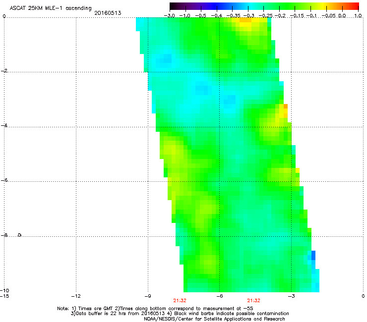Select the -9 longitude axis label
This screenshot has height=322, width=367.
tap(148, 296)
